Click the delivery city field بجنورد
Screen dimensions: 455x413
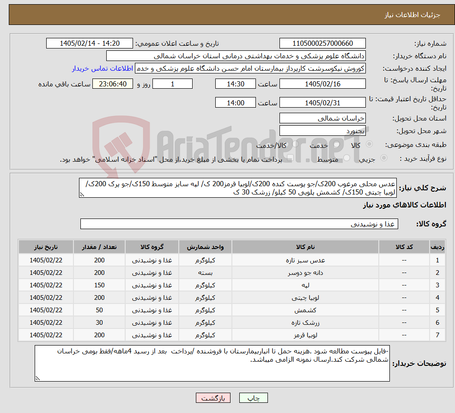[322, 131]
